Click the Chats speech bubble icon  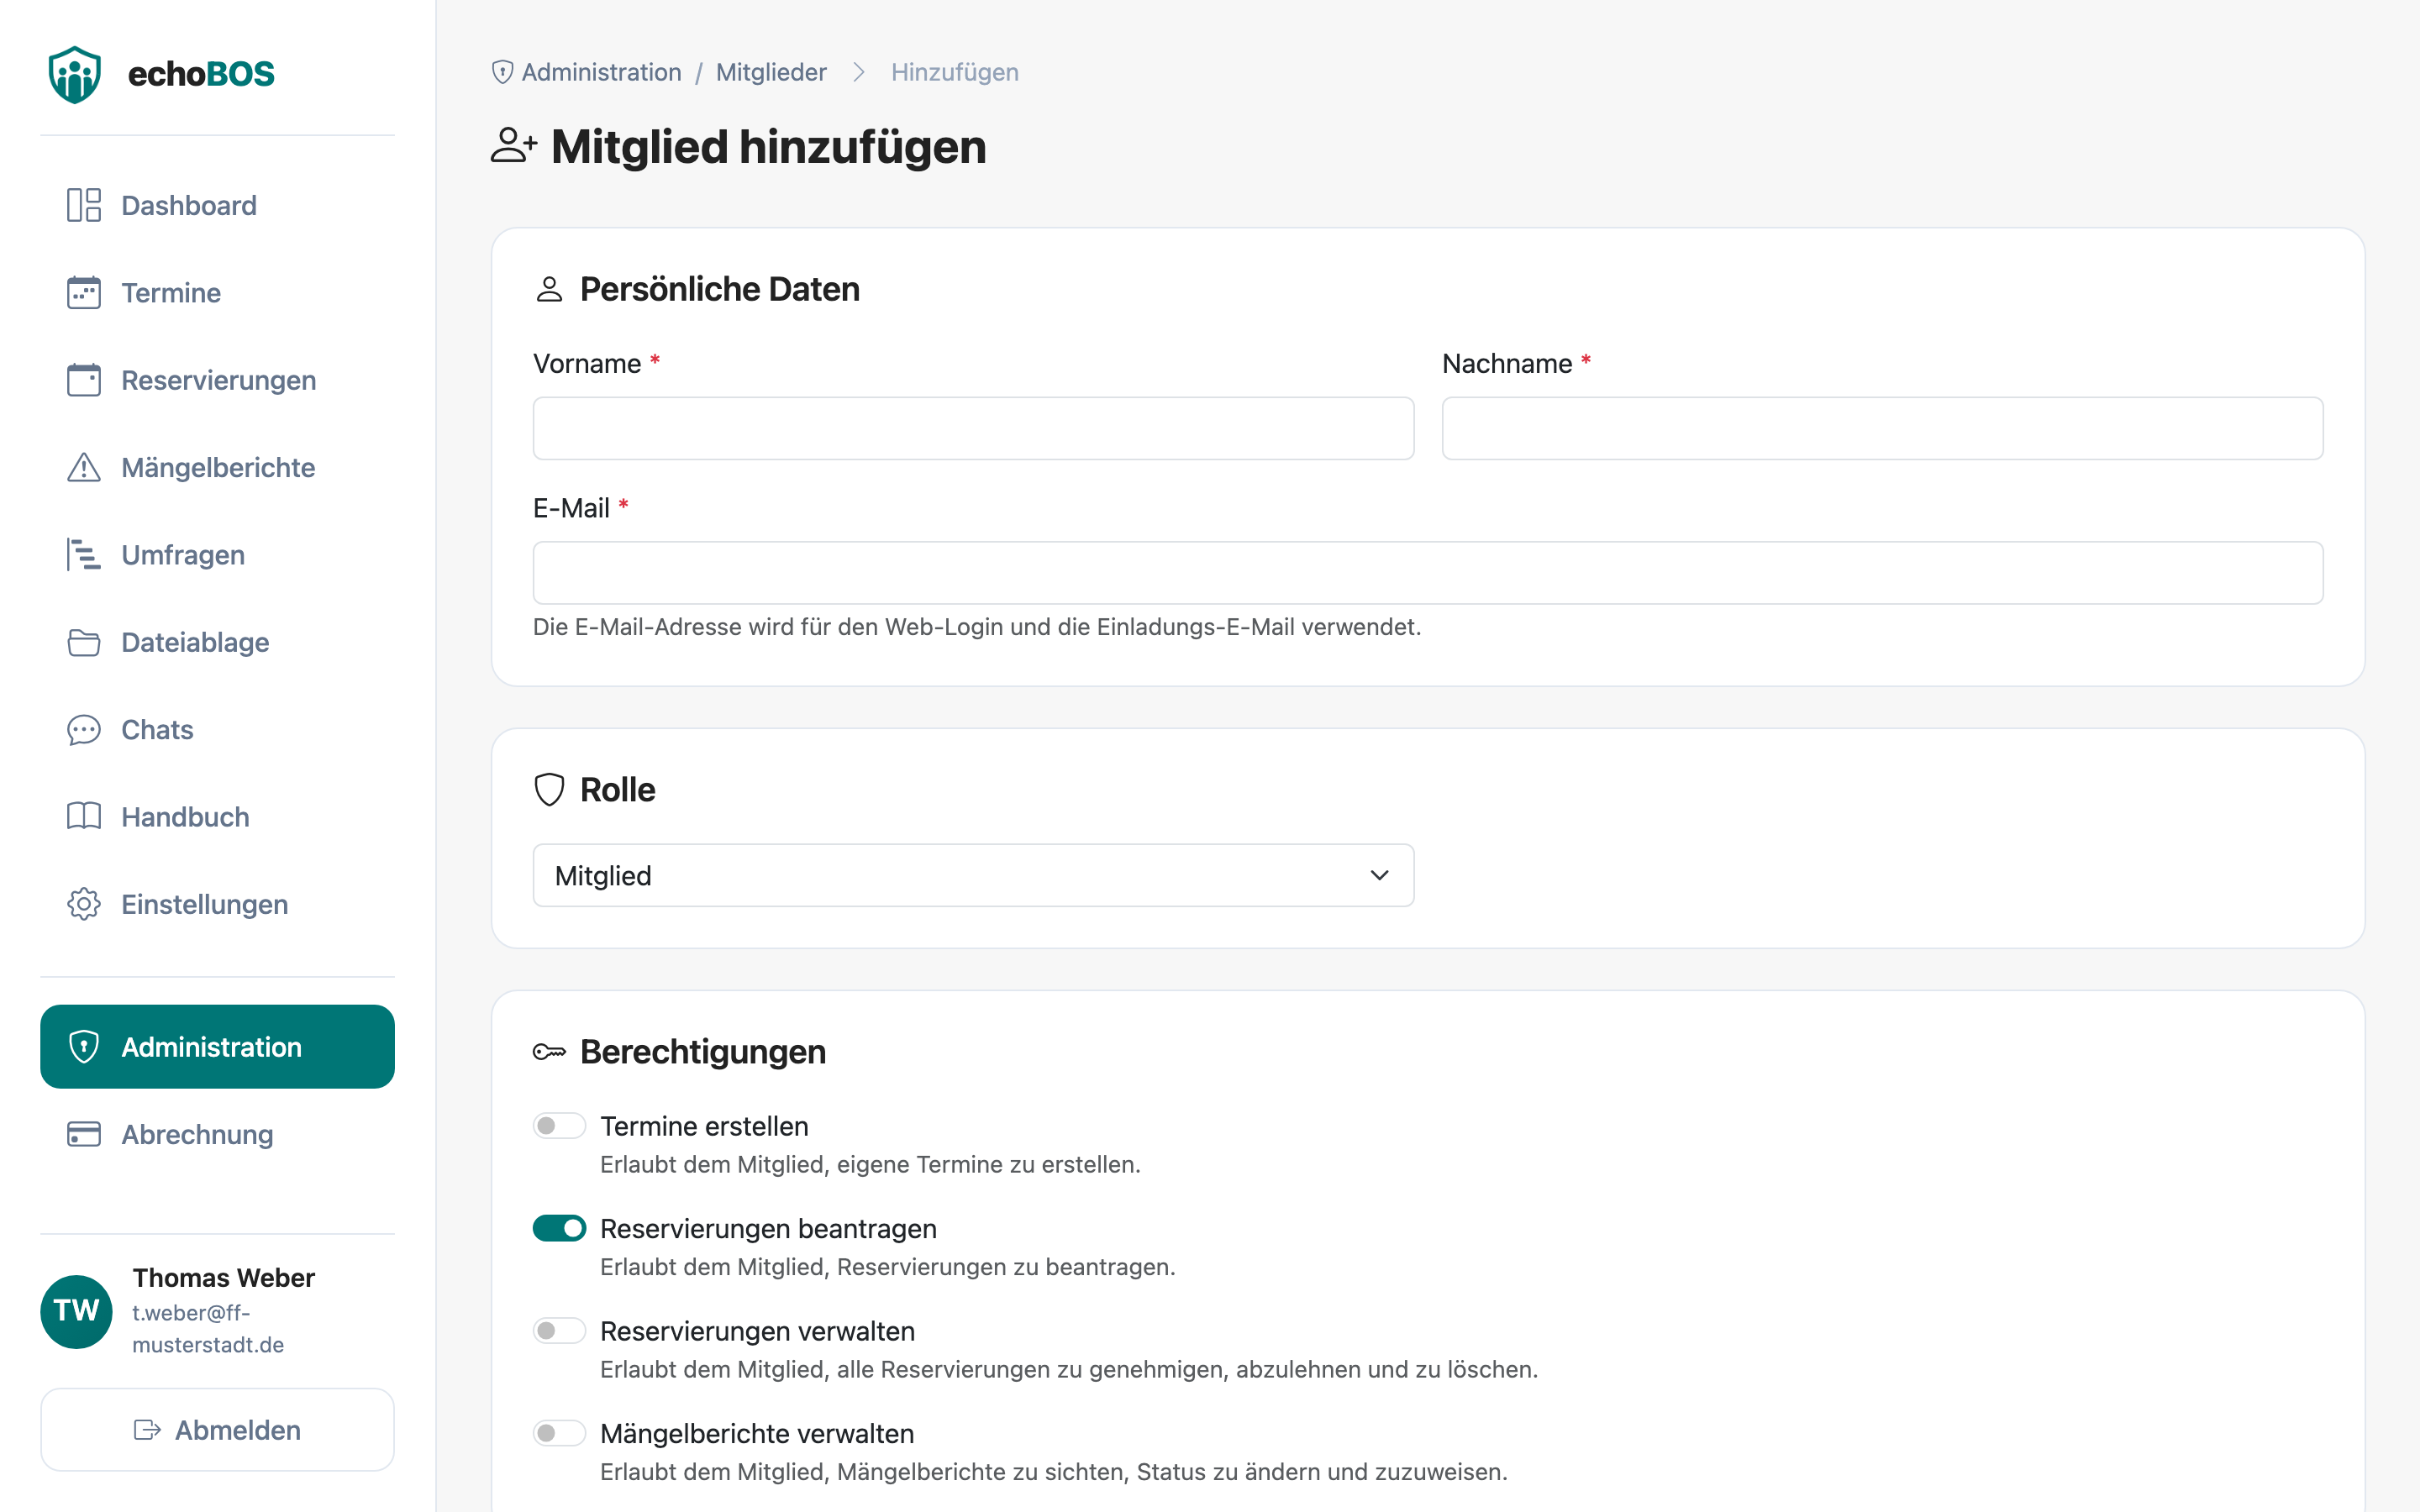pyautogui.click(x=84, y=730)
